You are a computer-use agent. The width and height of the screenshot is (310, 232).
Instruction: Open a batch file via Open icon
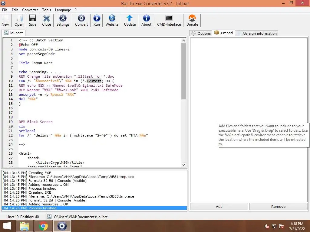tap(19, 20)
